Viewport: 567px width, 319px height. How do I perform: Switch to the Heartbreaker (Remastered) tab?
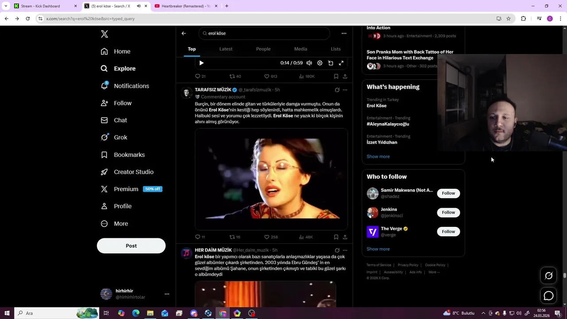click(x=186, y=6)
